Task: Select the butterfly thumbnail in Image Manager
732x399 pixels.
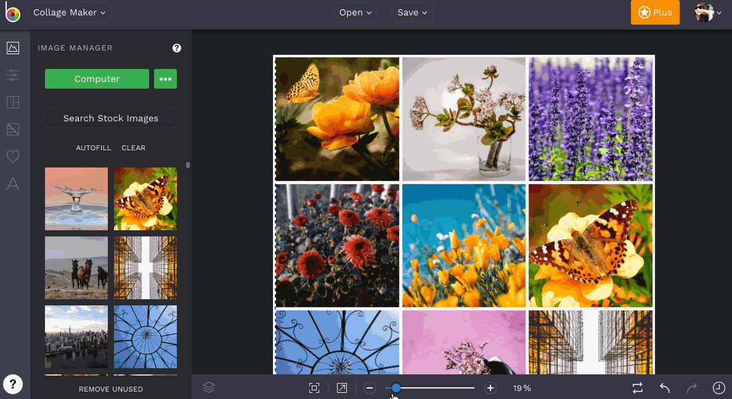Action: (145, 199)
